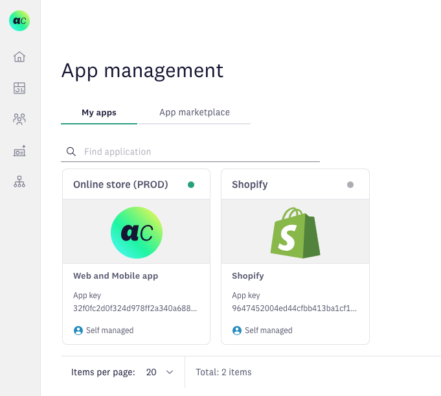Open the people/audience sidebar icon
Image resolution: width=441 pixels, height=396 pixels.
19,119
